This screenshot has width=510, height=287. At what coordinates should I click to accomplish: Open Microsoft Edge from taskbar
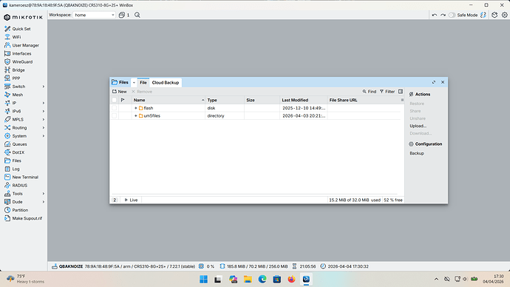(262, 279)
